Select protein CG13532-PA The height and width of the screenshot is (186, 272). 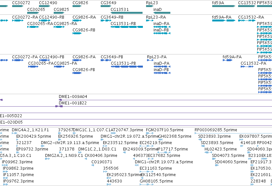[x=247, y=67]
